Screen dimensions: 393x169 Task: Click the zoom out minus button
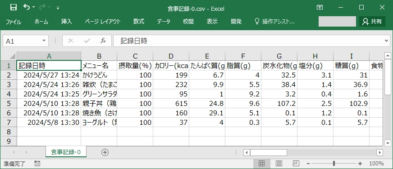click(308, 164)
